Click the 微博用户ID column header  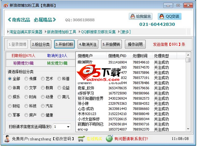119,56
